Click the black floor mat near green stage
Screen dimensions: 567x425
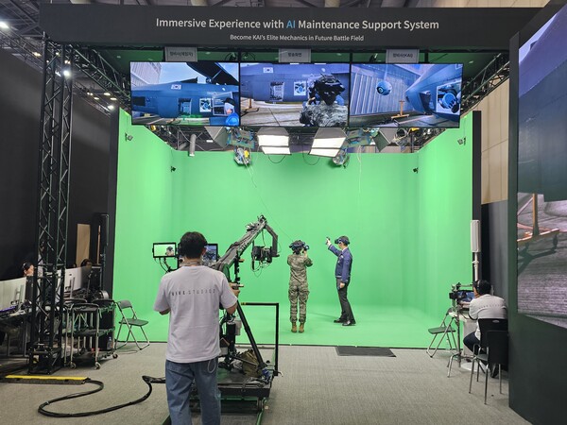click(365, 351)
